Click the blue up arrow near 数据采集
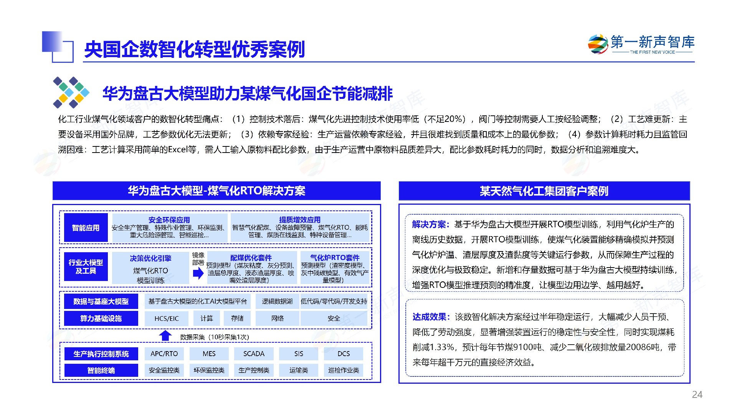The image size is (737, 414). (165, 336)
